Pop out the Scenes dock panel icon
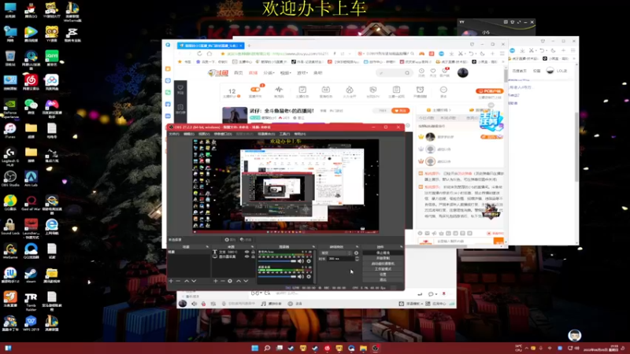 (207, 246)
